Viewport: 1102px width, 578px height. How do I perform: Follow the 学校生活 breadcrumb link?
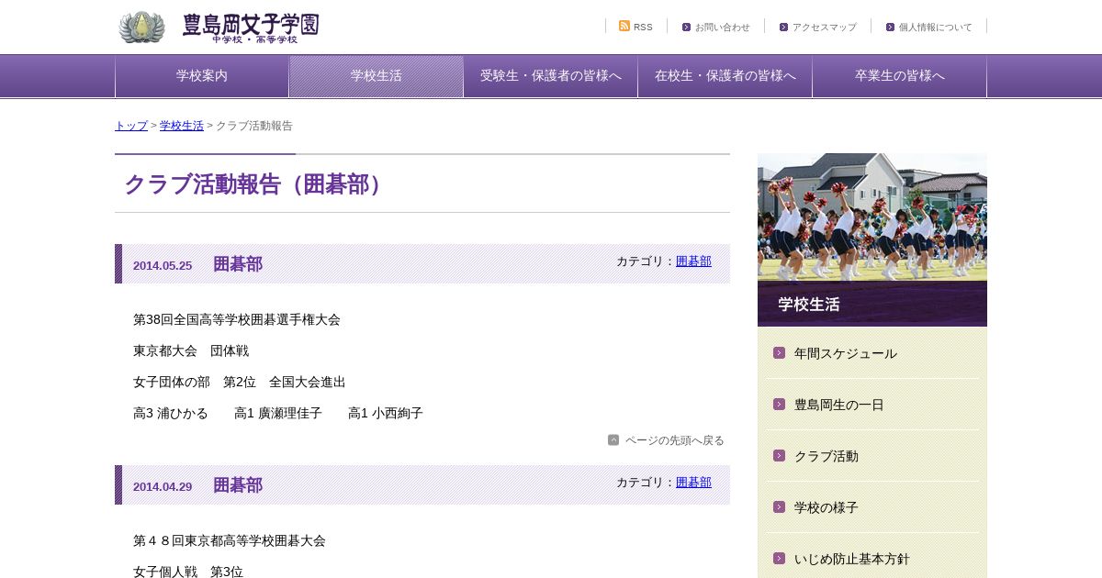pyautogui.click(x=182, y=126)
